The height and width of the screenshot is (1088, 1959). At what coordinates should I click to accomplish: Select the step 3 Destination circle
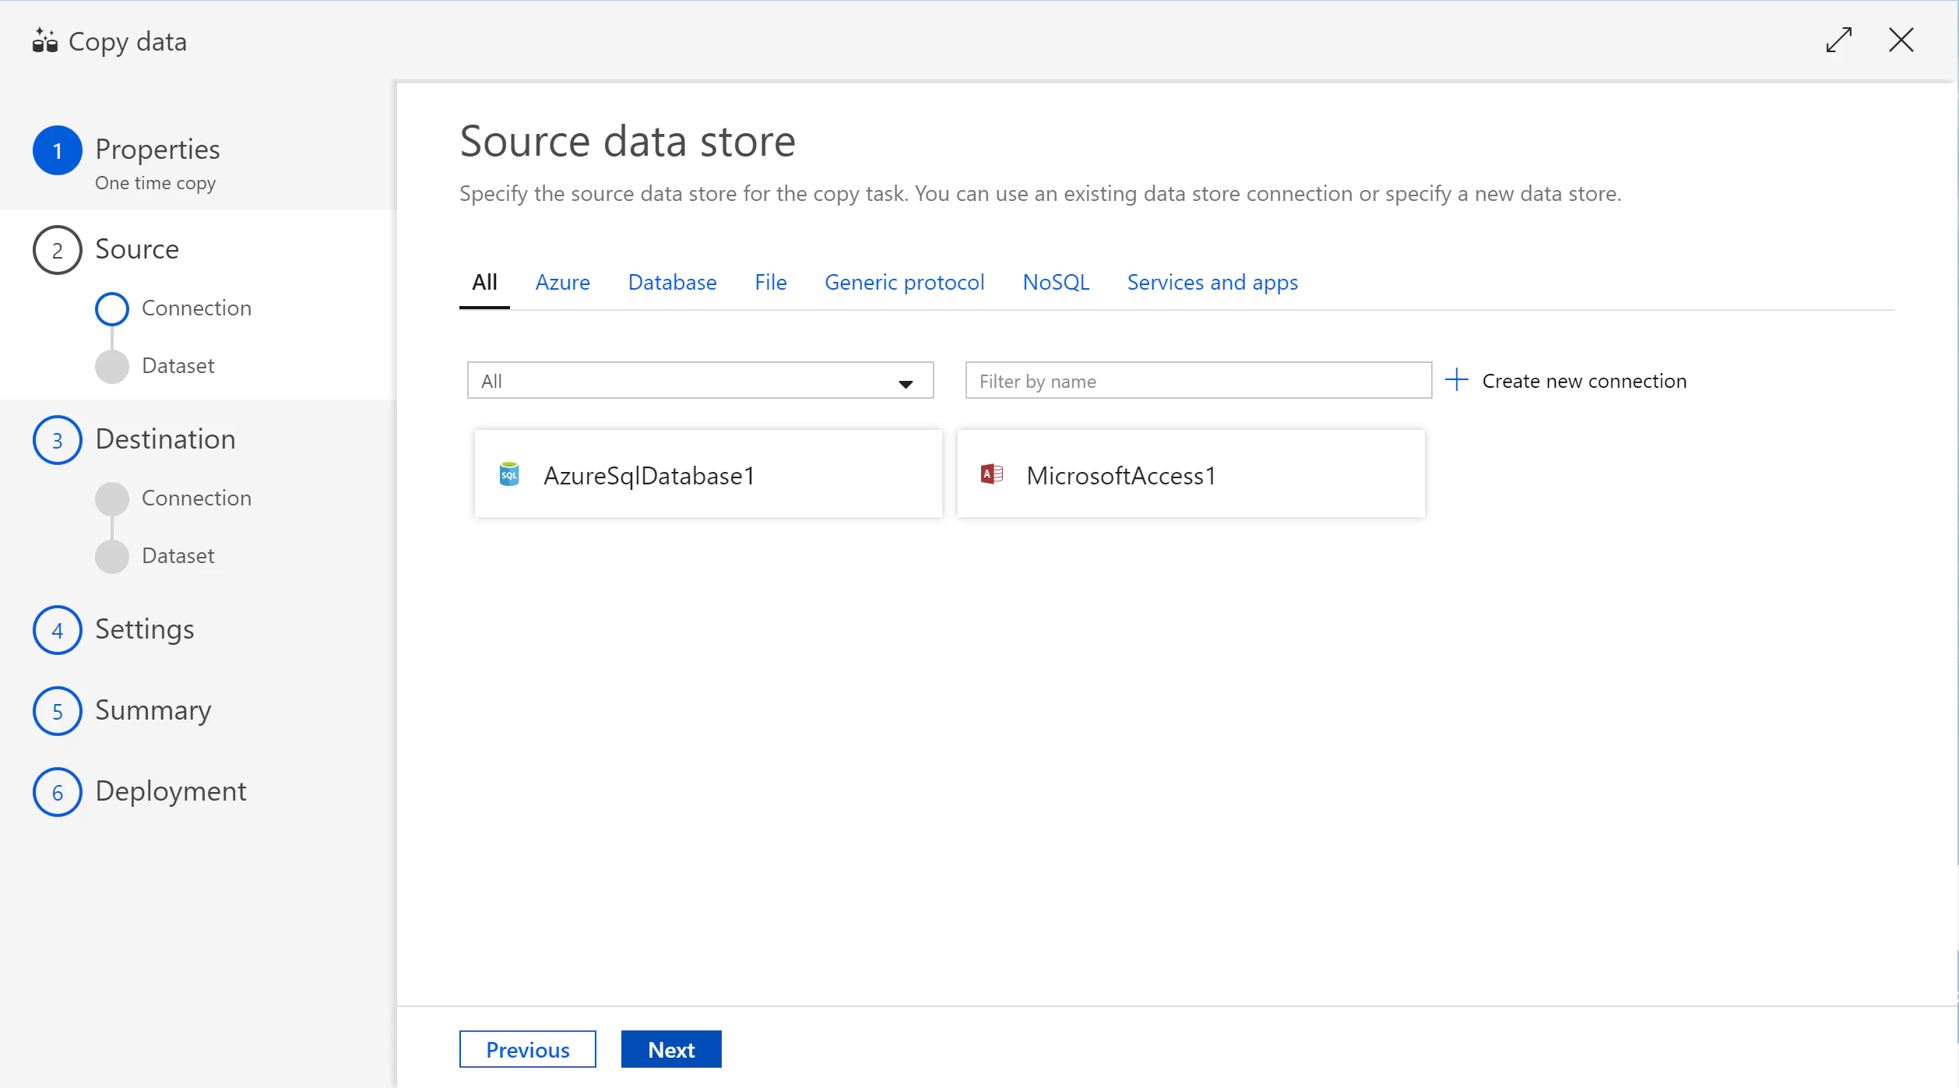click(x=57, y=440)
